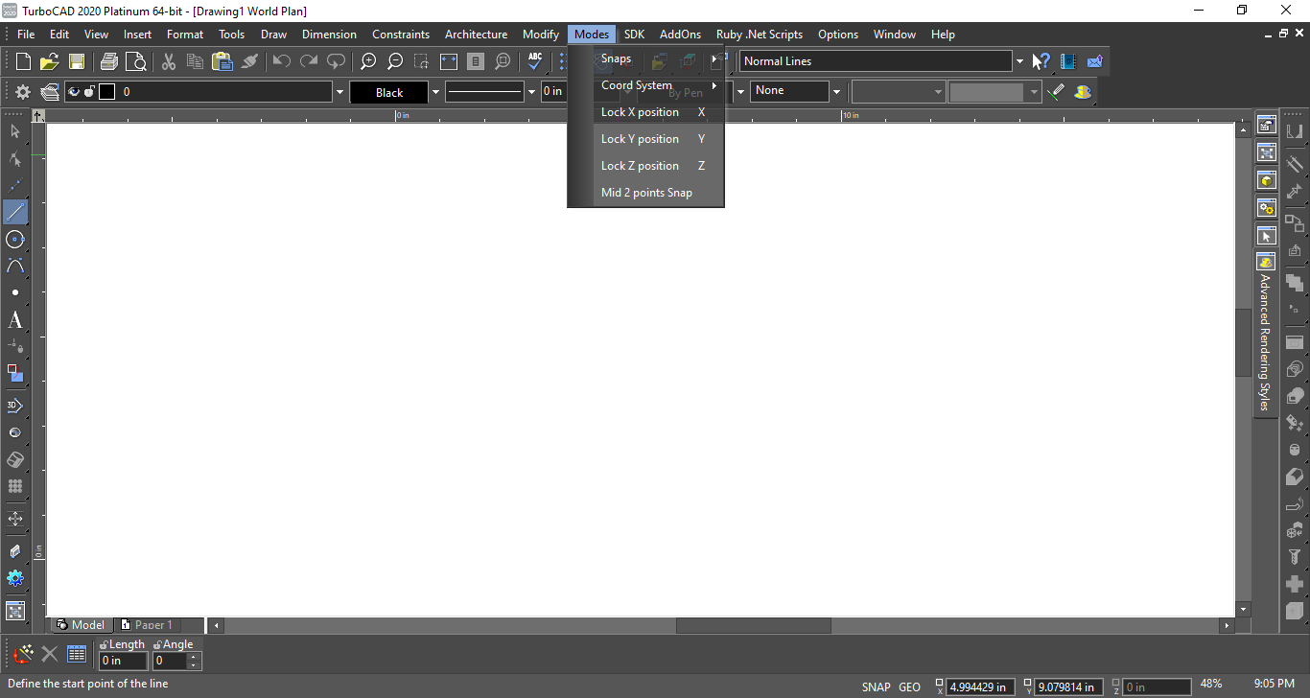Image resolution: width=1310 pixels, height=698 pixels.
Task: Open the None dropdown arrow
Action: point(836,92)
